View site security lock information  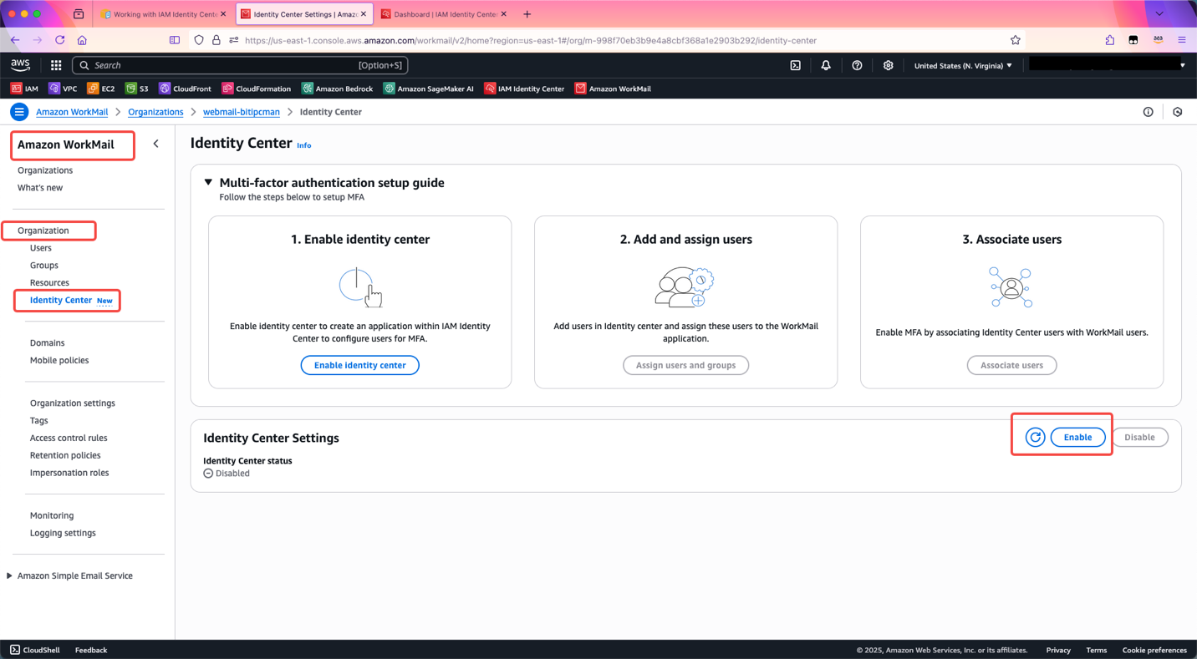pos(216,40)
